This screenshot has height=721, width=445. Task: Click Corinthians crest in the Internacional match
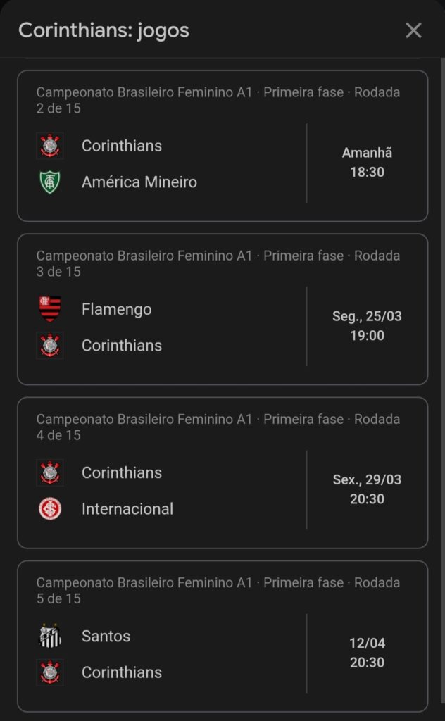[50, 472]
